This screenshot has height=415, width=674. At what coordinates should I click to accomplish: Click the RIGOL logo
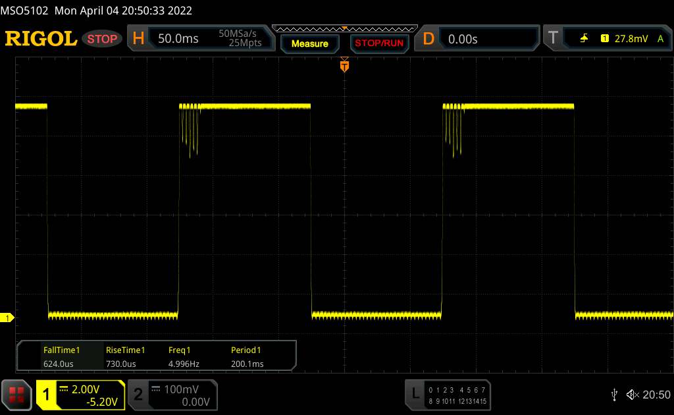41,39
